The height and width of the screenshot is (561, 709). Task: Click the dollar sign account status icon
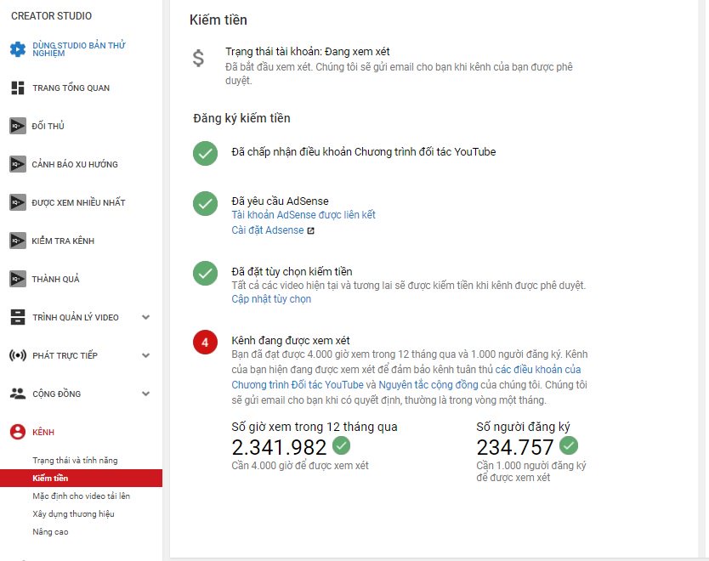[x=198, y=59]
